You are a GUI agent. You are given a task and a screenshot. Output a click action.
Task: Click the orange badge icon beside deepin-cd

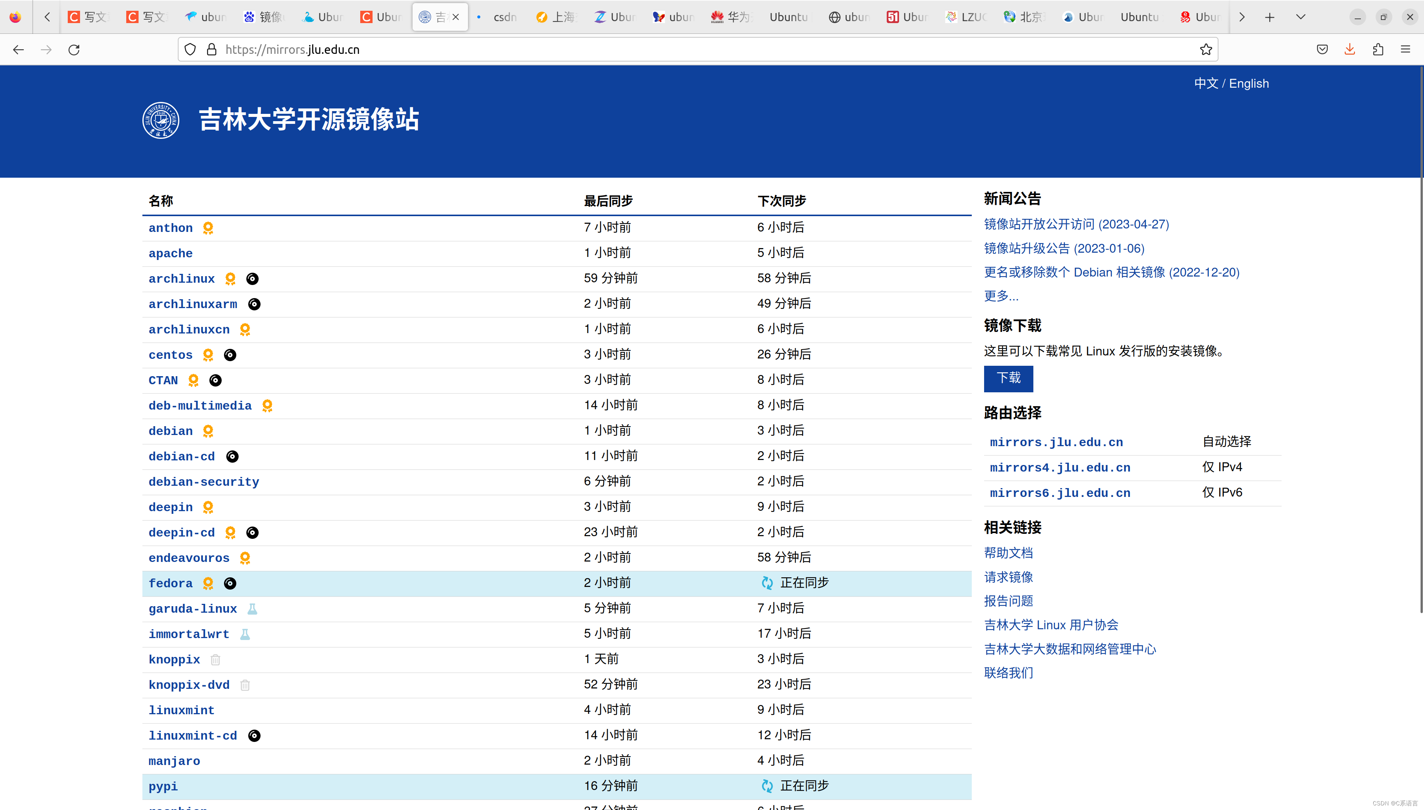click(x=231, y=533)
